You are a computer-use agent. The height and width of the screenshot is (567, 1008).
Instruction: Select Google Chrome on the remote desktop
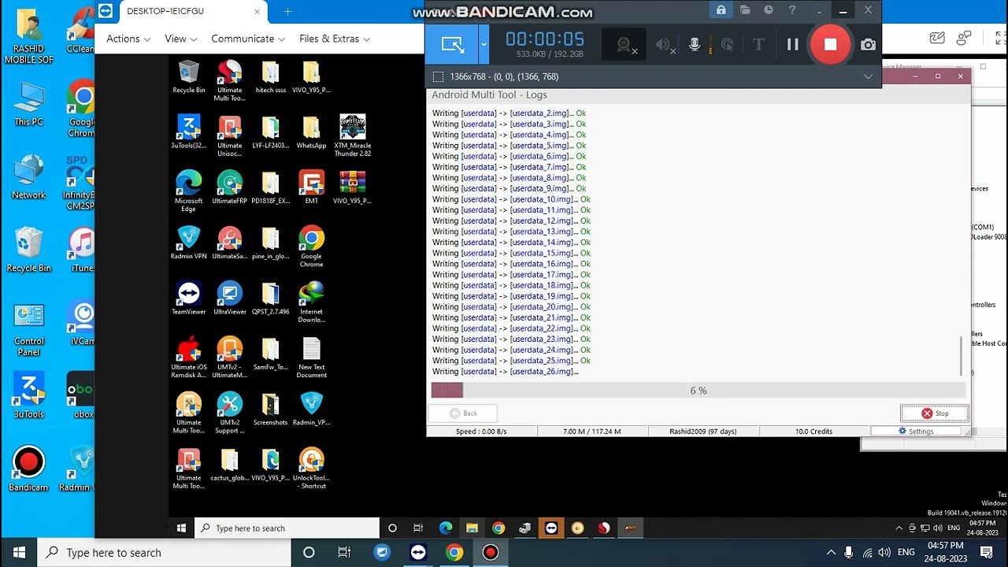(312, 246)
